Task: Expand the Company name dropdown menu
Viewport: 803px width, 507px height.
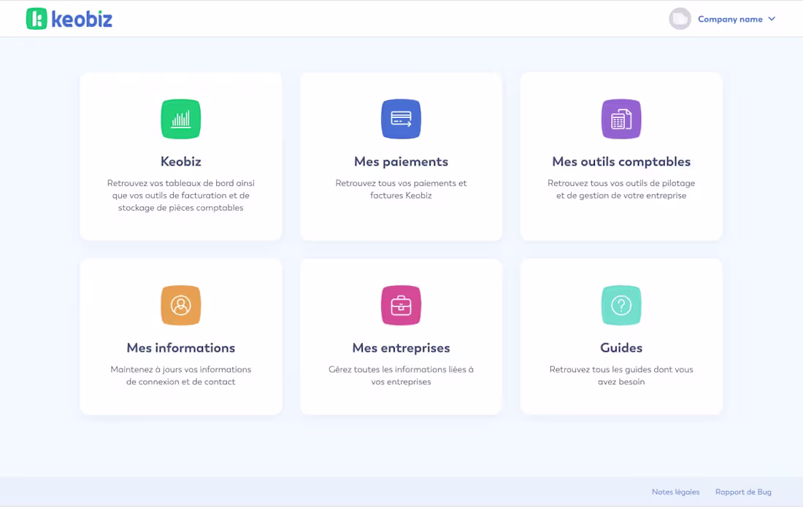Action: click(x=731, y=20)
